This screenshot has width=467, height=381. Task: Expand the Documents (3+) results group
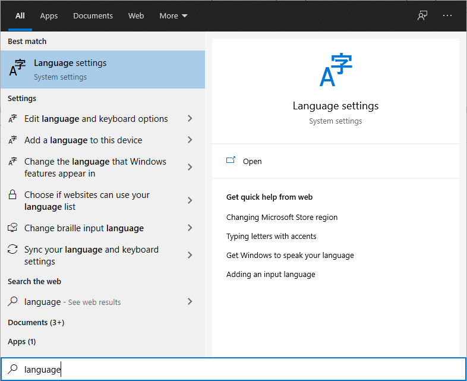36,322
